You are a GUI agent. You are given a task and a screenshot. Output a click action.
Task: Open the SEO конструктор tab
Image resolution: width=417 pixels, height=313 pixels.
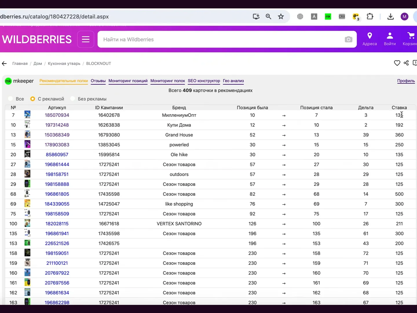point(204,81)
